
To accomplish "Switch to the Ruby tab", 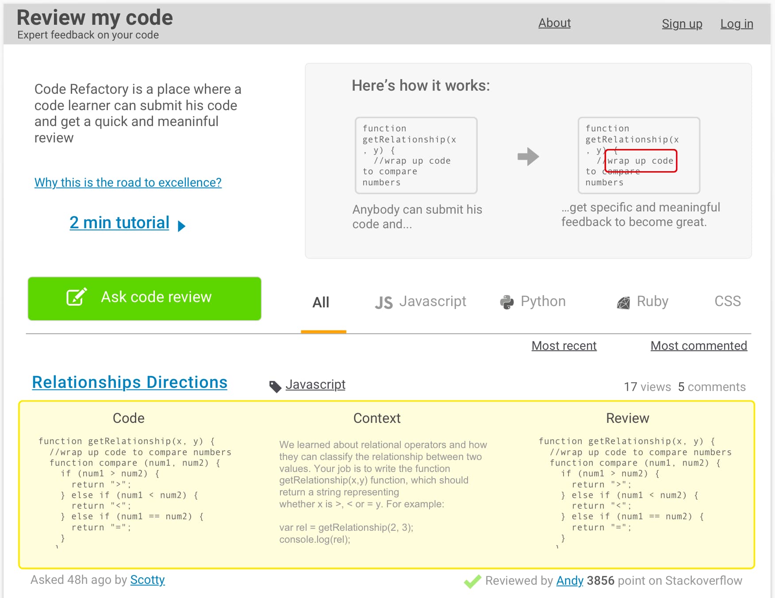I will (642, 302).
